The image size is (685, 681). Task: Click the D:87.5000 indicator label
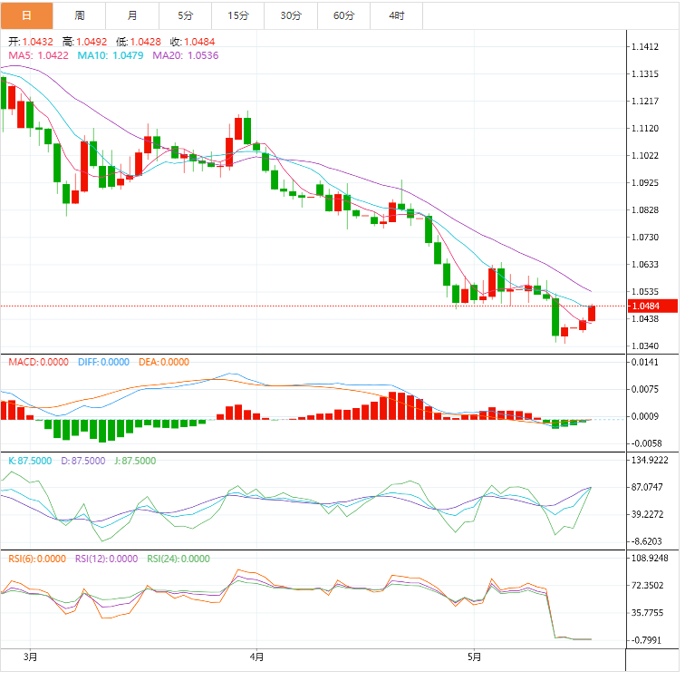[x=83, y=461]
